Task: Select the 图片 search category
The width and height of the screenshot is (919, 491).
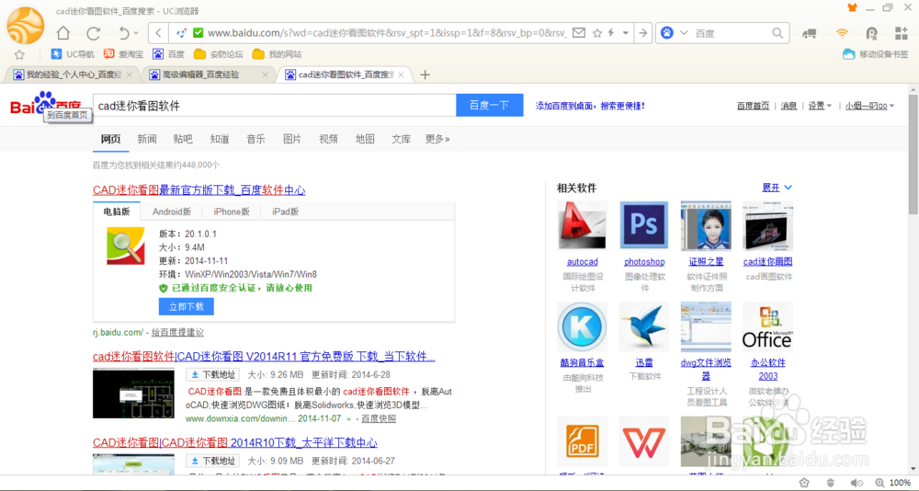Action: pyautogui.click(x=292, y=139)
